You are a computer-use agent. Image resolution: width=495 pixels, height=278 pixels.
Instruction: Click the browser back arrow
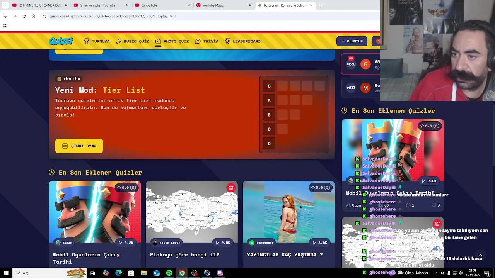(5, 16)
